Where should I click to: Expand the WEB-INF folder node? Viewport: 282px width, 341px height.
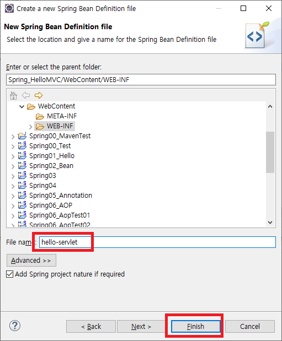[31, 127]
